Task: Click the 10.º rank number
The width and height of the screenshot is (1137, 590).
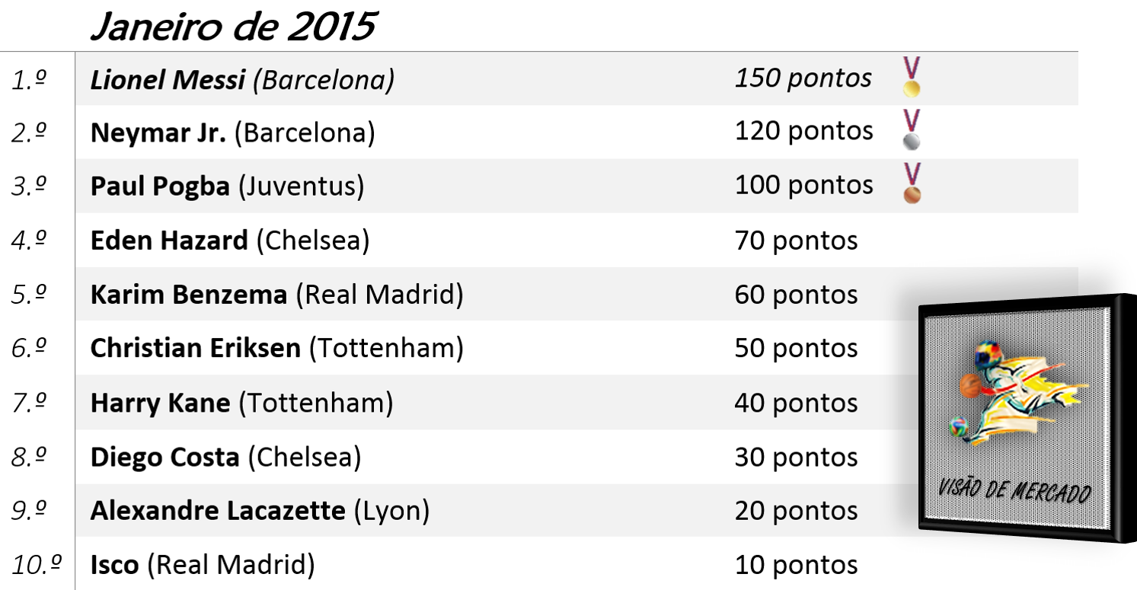Action: coord(37,565)
